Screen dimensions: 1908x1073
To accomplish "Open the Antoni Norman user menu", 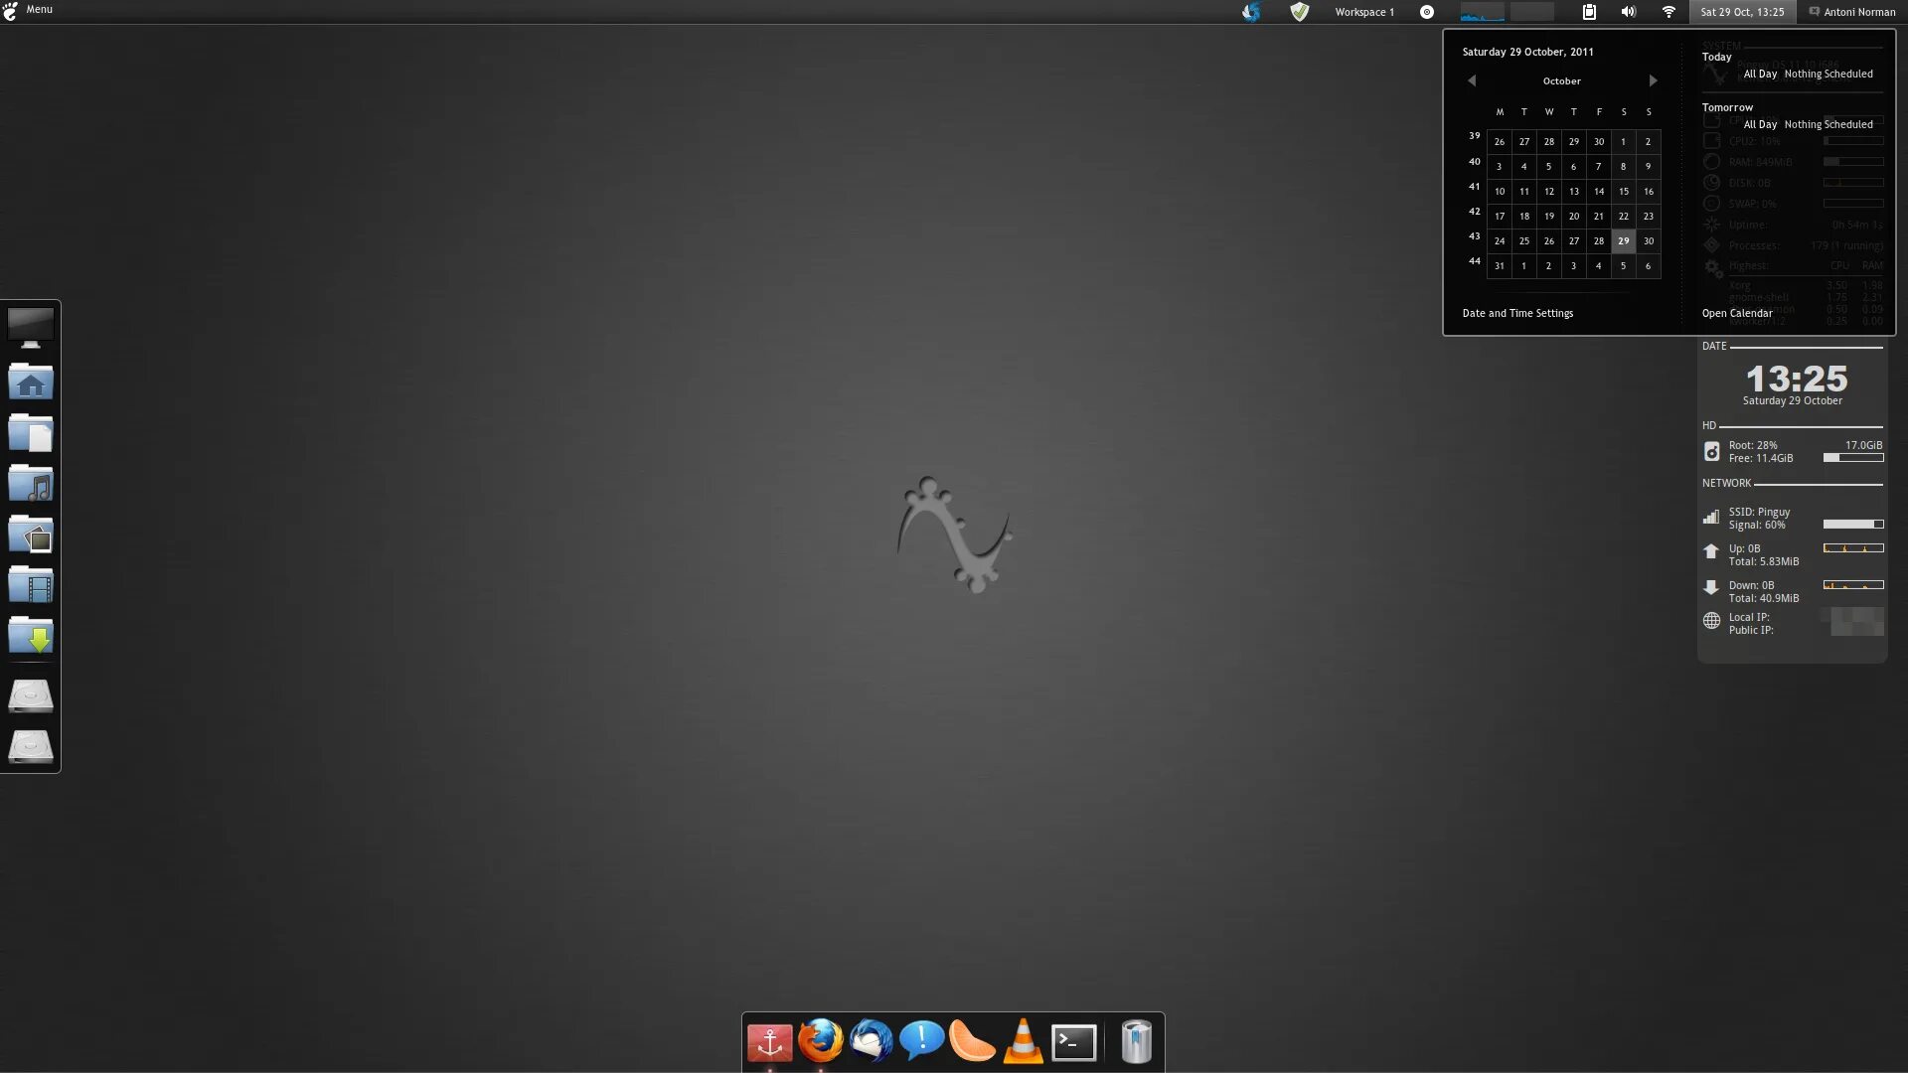I will point(1852,12).
